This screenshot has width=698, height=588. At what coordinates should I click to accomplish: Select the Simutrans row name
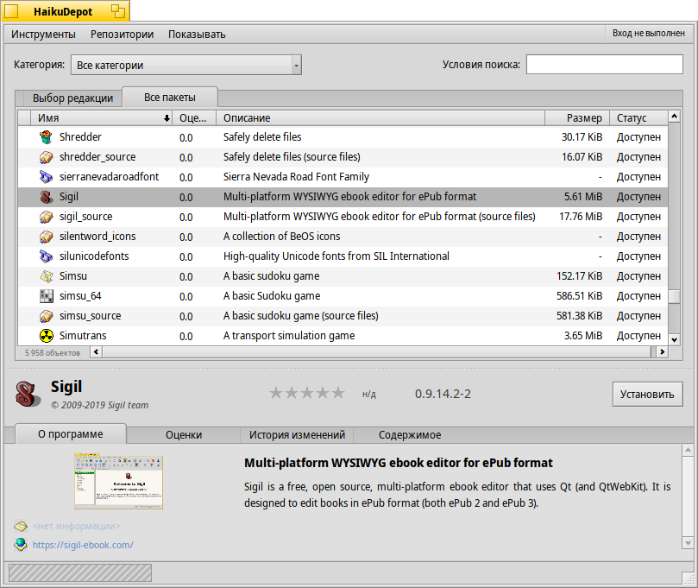[83, 335]
